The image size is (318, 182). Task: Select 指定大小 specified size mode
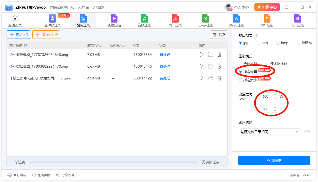tap(248, 80)
